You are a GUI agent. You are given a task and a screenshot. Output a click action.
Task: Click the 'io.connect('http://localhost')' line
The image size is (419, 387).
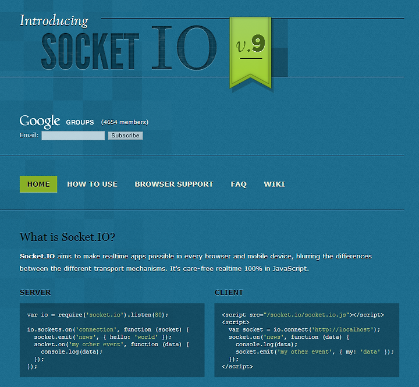(304, 329)
